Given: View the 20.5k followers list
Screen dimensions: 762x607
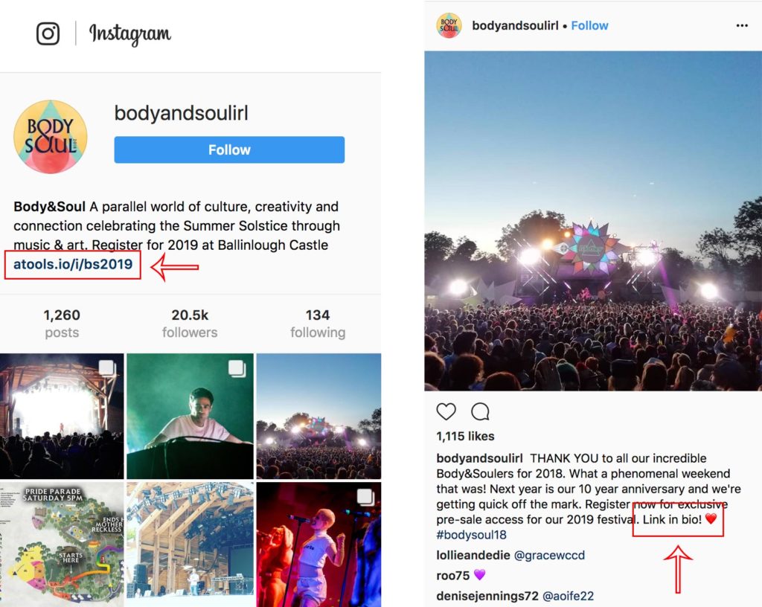Looking at the screenshot, I should [190, 324].
